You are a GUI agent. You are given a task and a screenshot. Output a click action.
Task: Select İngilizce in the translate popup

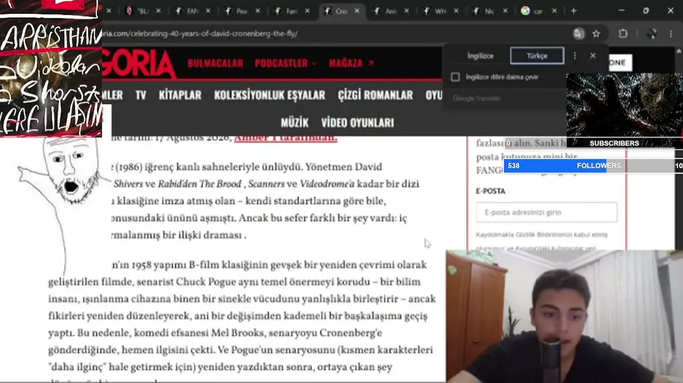[480, 56]
